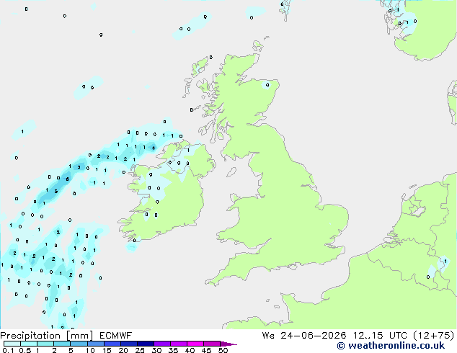The height and width of the screenshot is (353, 457).
Task: Click the '40' legend scale label
Action: (190, 350)
